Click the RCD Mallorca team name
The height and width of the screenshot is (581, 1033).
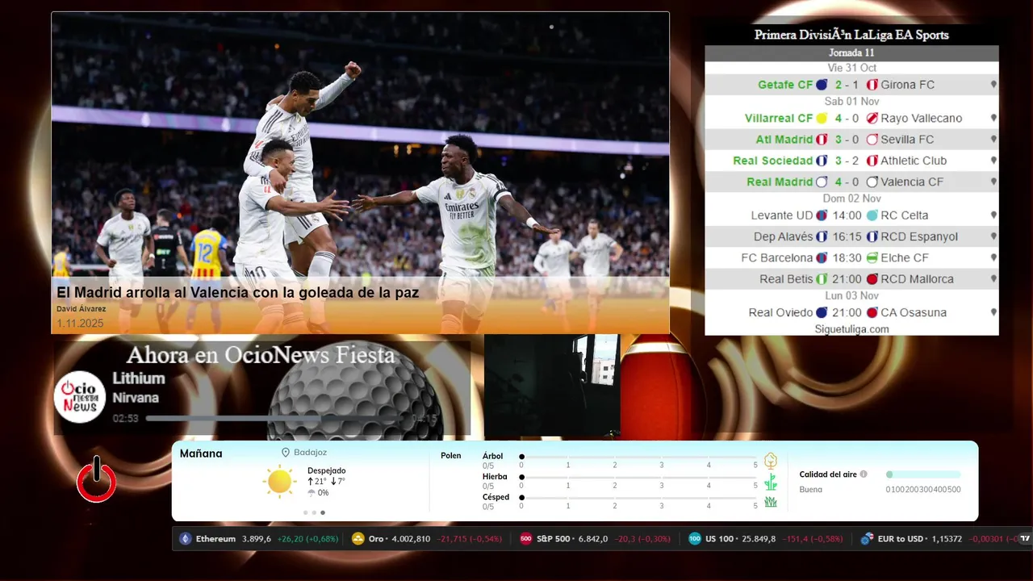918,279
